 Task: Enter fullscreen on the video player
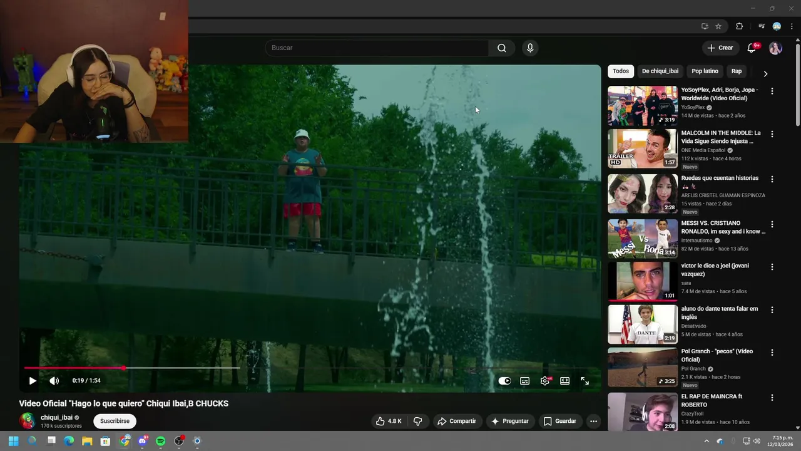point(585,381)
